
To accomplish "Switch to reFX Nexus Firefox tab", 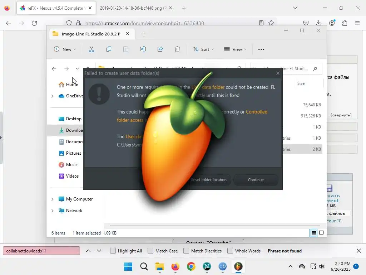I will coord(56,8).
